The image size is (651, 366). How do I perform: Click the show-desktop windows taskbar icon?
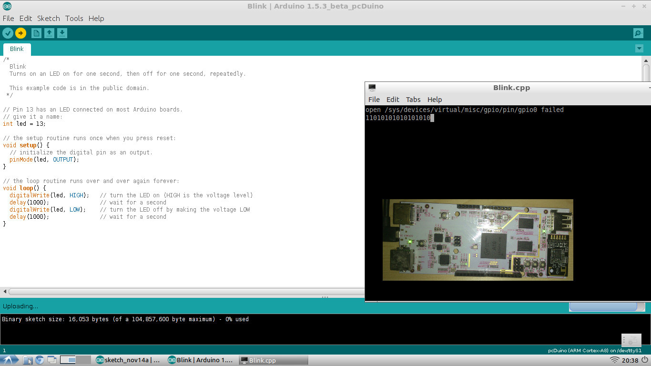tap(51, 360)
